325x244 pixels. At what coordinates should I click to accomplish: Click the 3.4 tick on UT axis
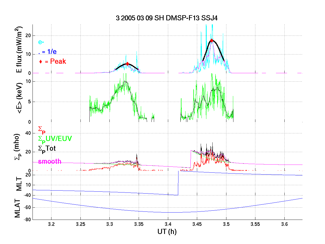(x=168, y=224)
